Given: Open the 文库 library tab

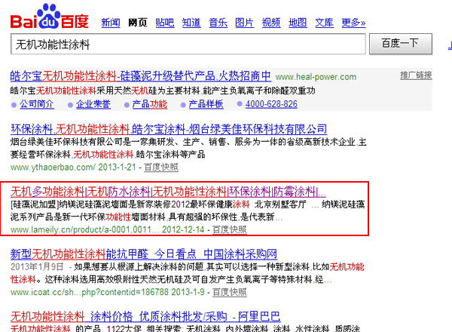Looking at the screenshot, I should pyautogui.click(x=324, y=23).
